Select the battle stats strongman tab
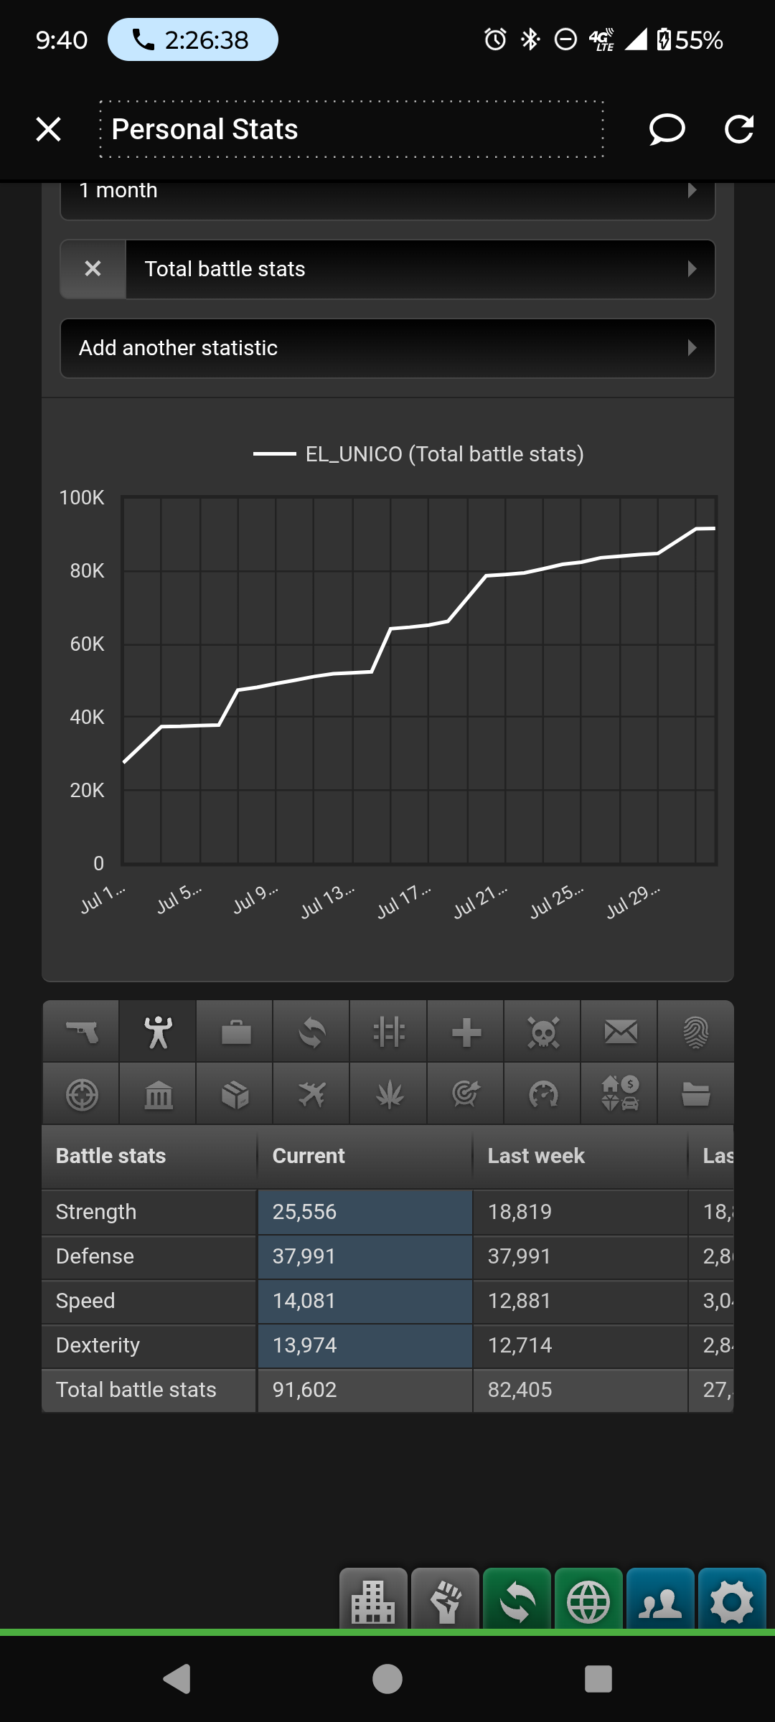Viewport: 775px width, 1722px height. [159, 1032]
